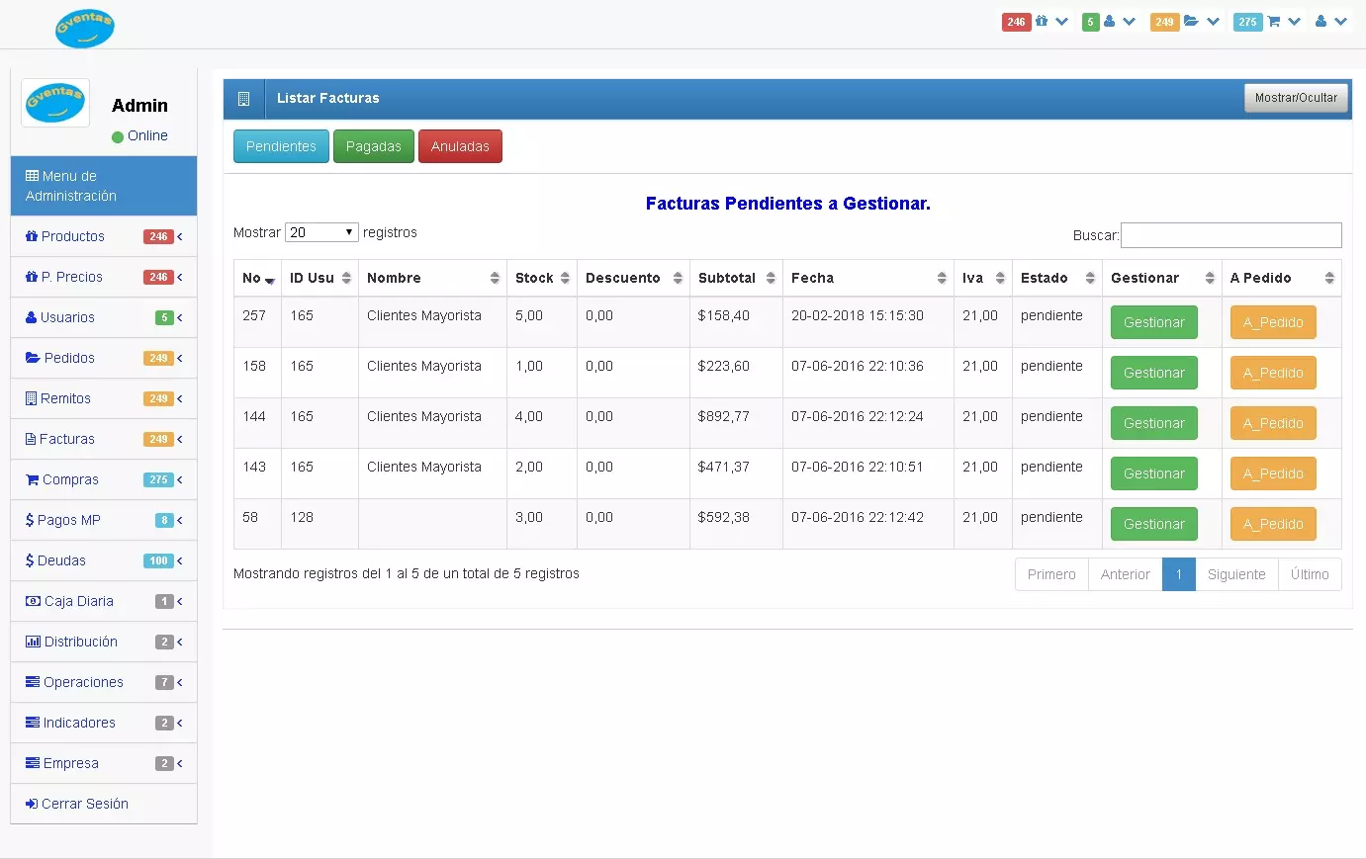Screen dimensions: 1366x859
Task: Expand the Productos menu arrow
Action: point(180,236)
